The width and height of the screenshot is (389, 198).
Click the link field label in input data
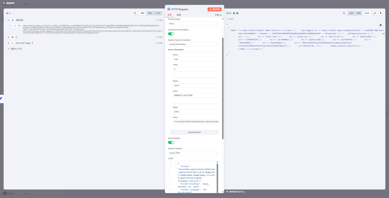click(x=19, y=26)
